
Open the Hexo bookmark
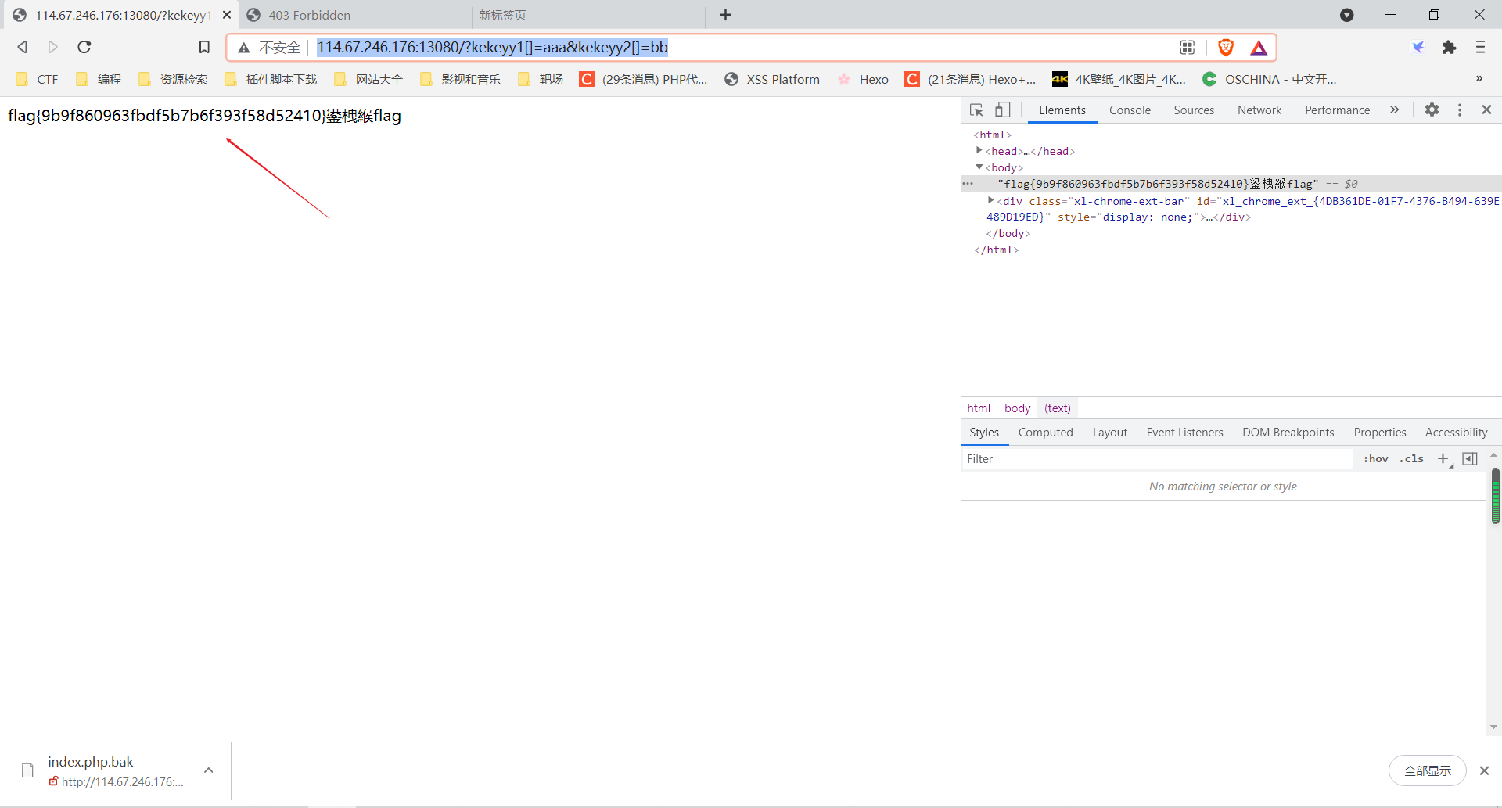click(864, 79)
